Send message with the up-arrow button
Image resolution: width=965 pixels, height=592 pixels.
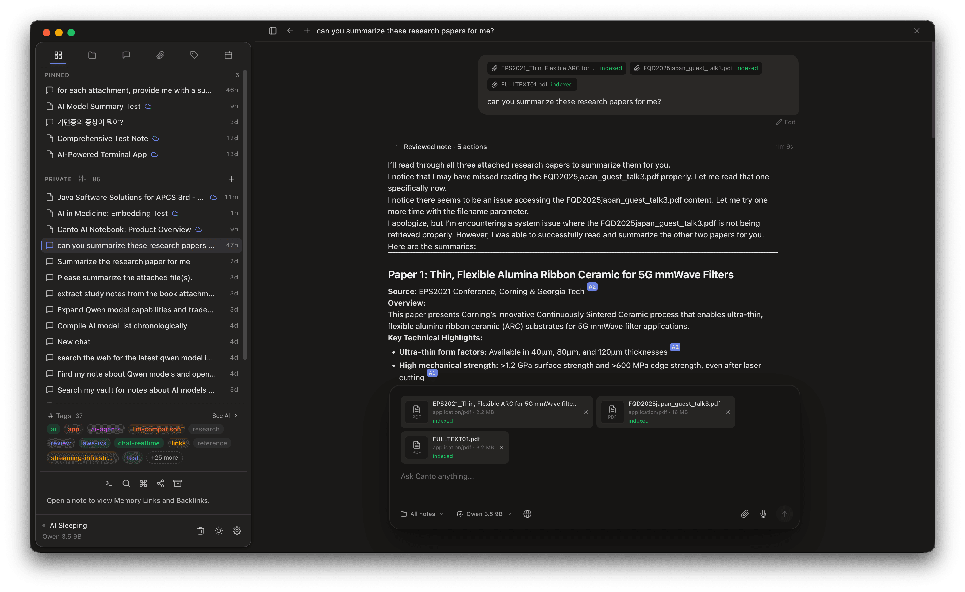pos(784,514)
